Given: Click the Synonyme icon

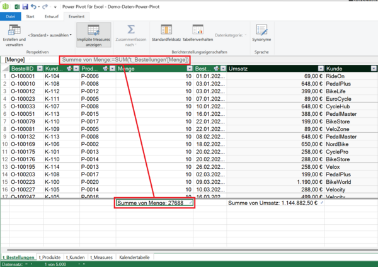Looking at the screenshot, I should tap(261, 30).
